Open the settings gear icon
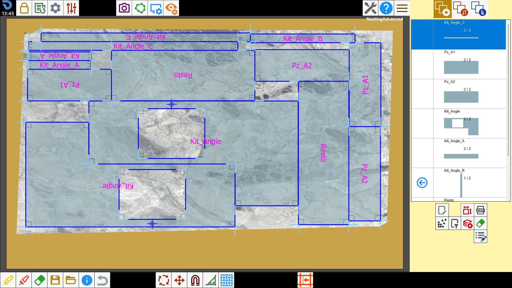This screenshot has width=512, height=288. (x=55, y=8)
